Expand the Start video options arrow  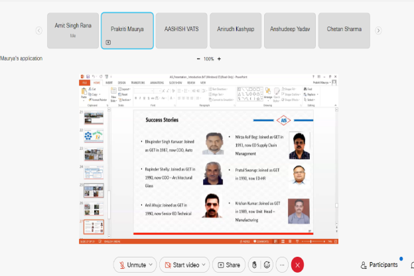pyautogui.click(x=204, y=265)
